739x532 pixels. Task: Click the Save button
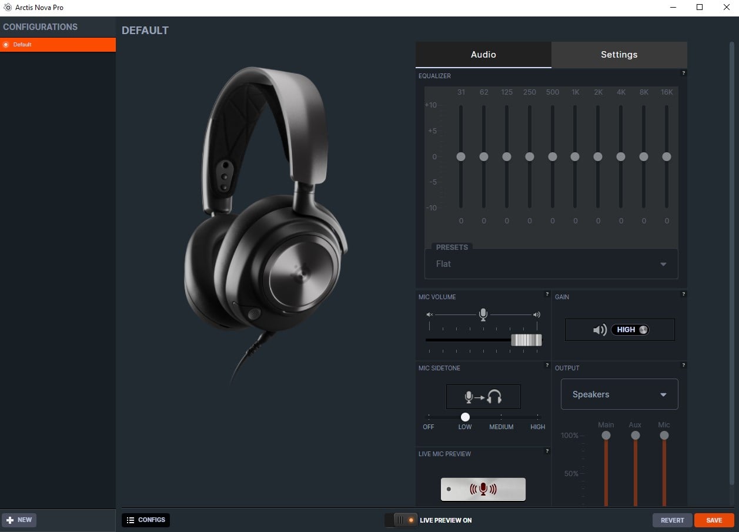click(x=714, y=520)
